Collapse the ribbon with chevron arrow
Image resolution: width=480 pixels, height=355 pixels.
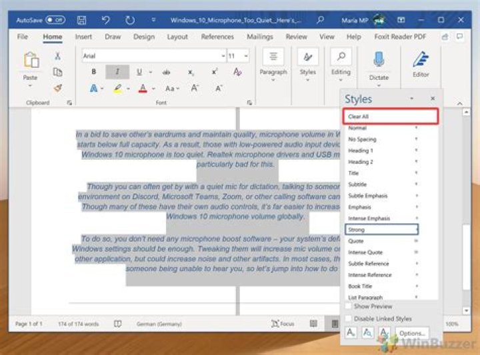click(459, 104)
